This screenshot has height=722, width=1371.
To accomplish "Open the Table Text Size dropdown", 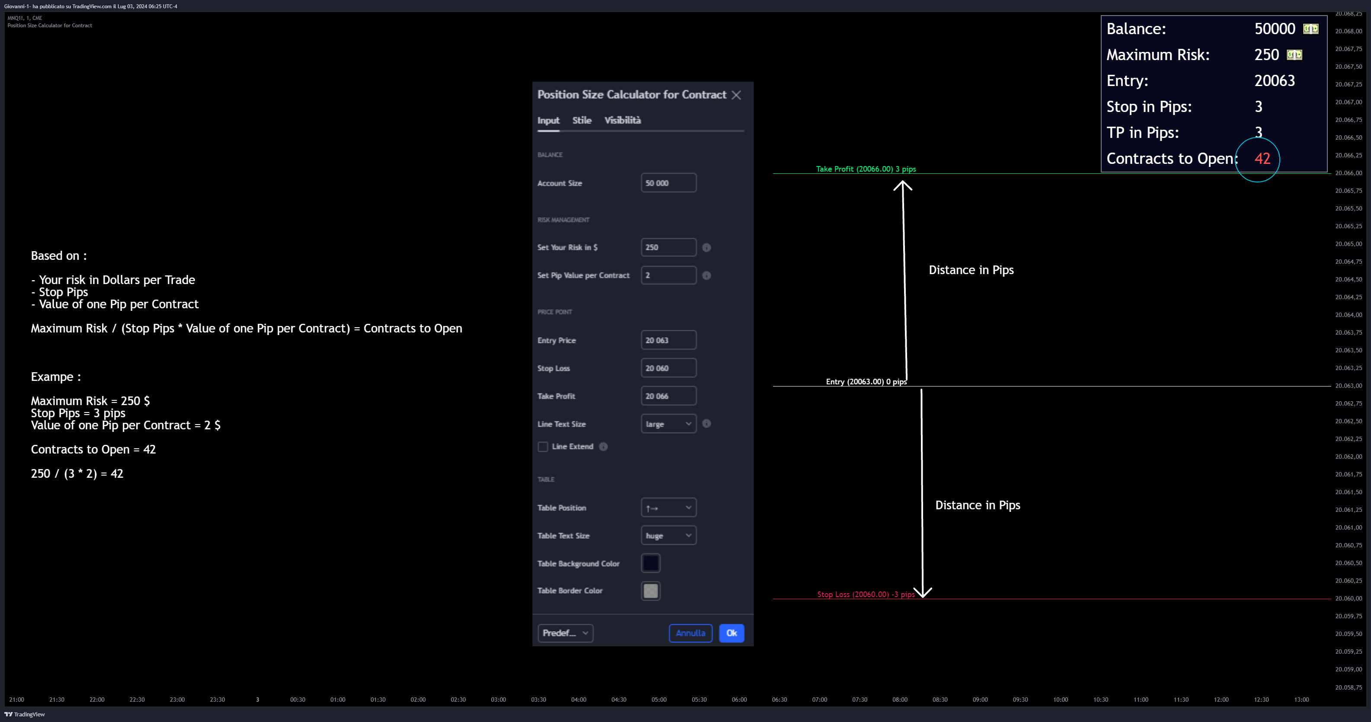I will [668, 535].
